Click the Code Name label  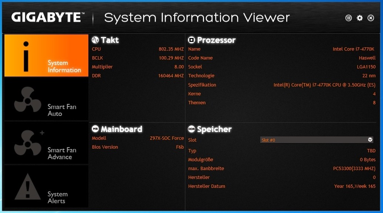pyautogui.click(x=200, y=58)
